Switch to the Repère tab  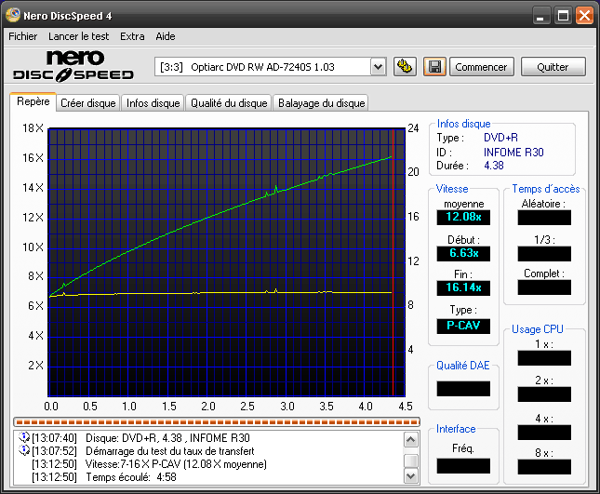coord(33,101)
